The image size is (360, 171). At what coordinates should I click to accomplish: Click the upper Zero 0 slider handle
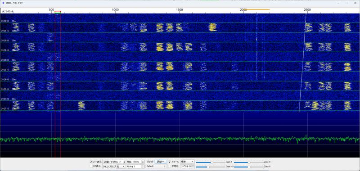coord(249,162)
